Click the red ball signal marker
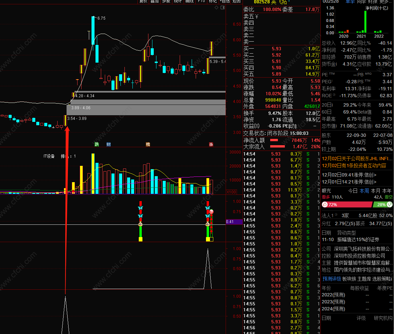394x334 pixels. [211, 212]
